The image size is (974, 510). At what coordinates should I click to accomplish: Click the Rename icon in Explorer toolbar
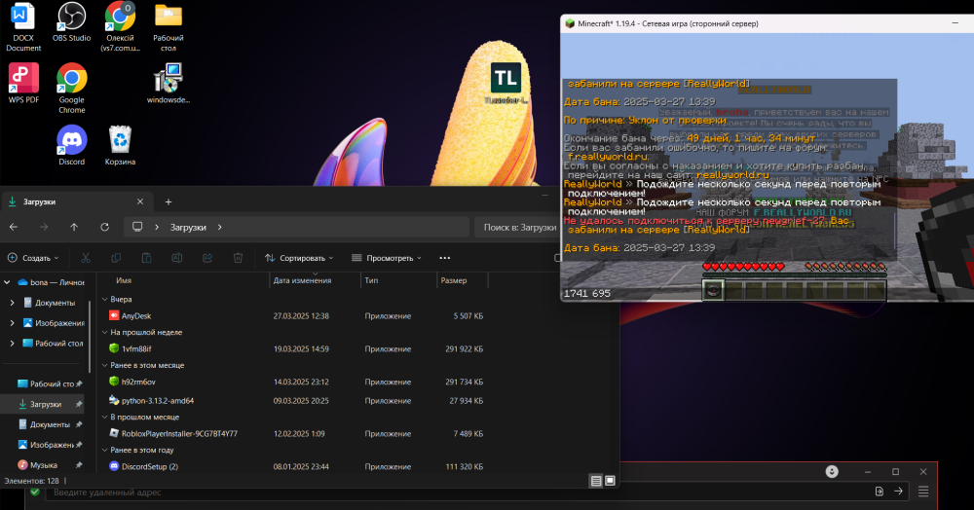point(176,258)
